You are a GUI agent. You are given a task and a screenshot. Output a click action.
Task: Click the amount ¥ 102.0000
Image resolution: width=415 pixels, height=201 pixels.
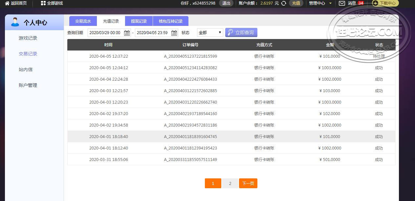[330, 114]
